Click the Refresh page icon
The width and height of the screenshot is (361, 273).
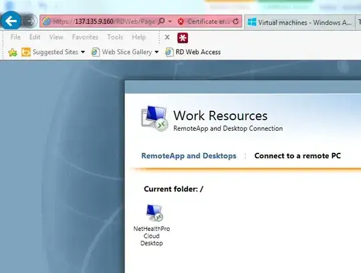(236, 21)
